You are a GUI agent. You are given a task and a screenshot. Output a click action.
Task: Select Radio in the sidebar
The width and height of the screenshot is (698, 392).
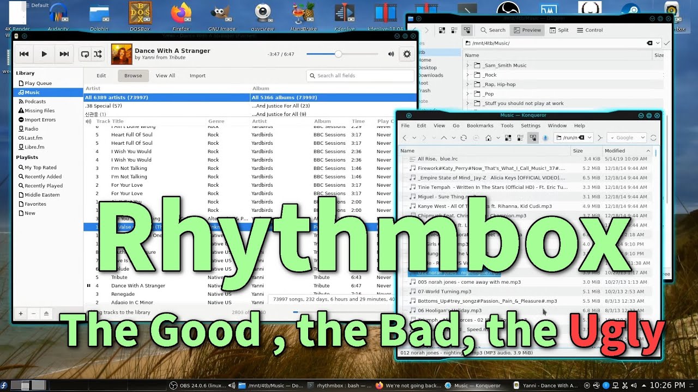[48, 129]
